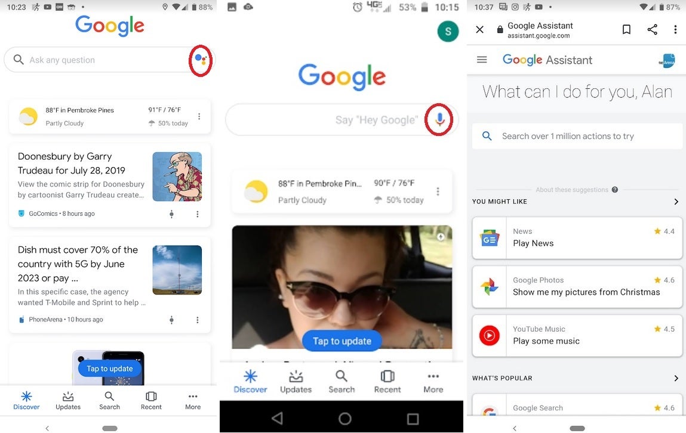The width and height of the screenshot is (686, 433).
Task: Open more options for the Doonesbury card
Action: 197,214
